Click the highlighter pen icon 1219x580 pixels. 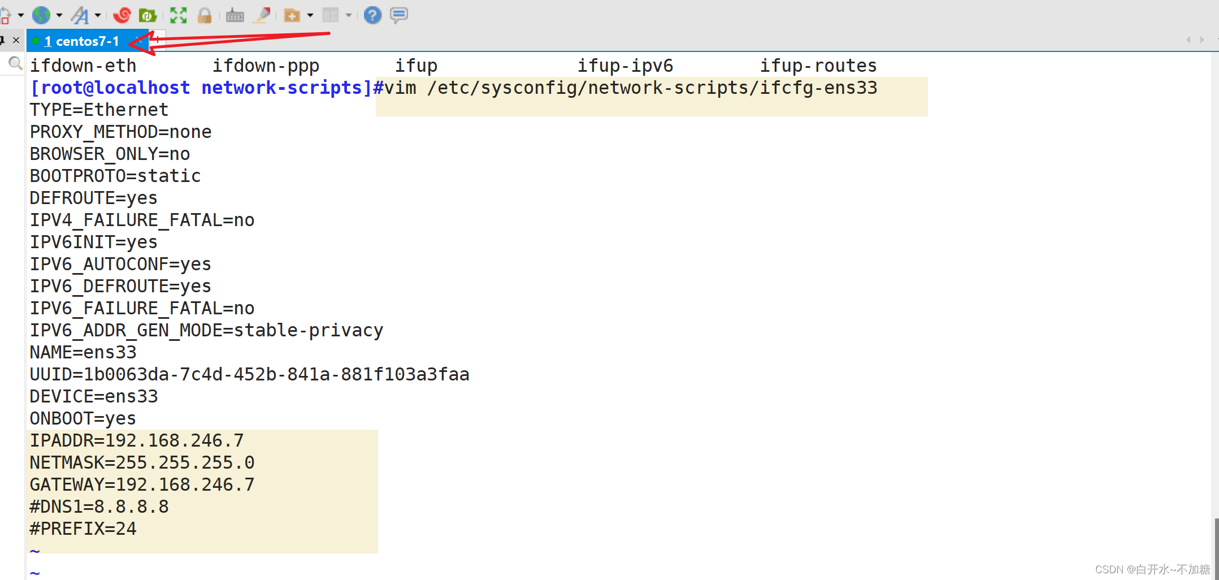[262, 15]
